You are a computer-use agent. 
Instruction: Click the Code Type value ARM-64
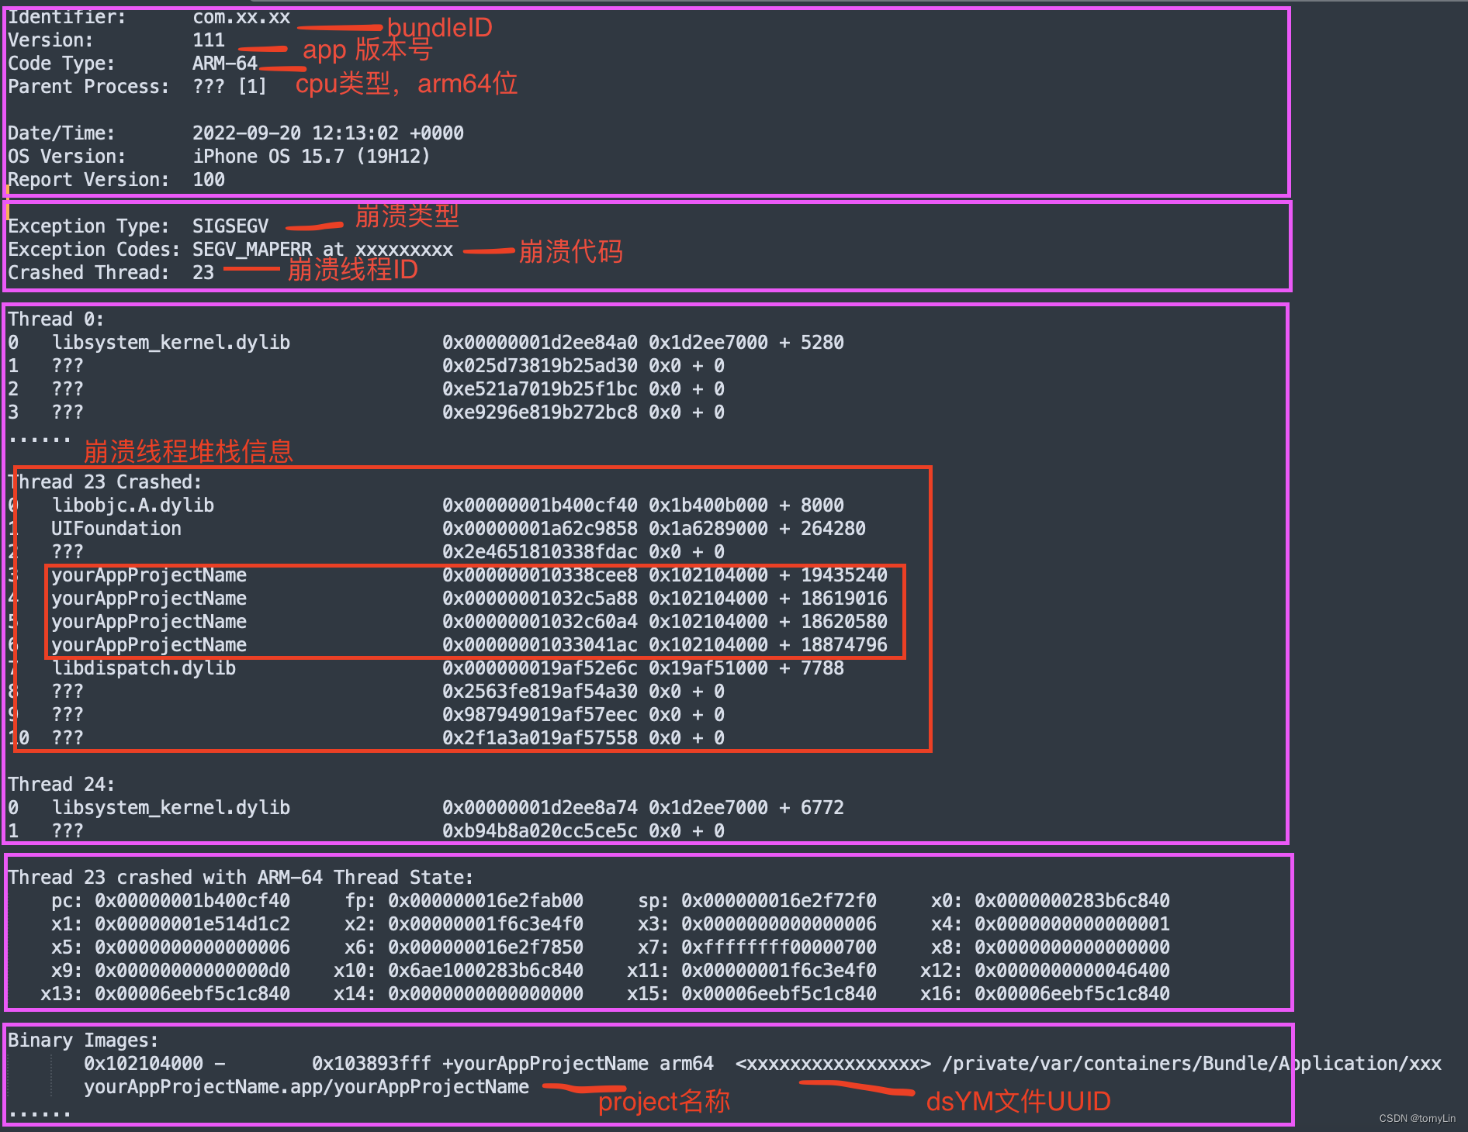click(225, 64)
